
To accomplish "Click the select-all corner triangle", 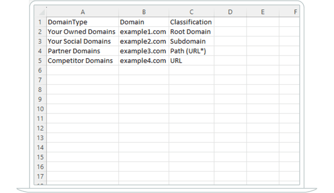I will click(42, 12).
